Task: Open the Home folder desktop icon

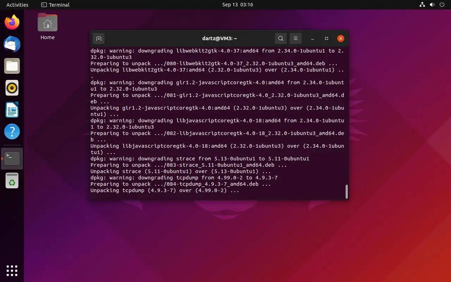Action: pyautogui.click(x=48, y=27)
